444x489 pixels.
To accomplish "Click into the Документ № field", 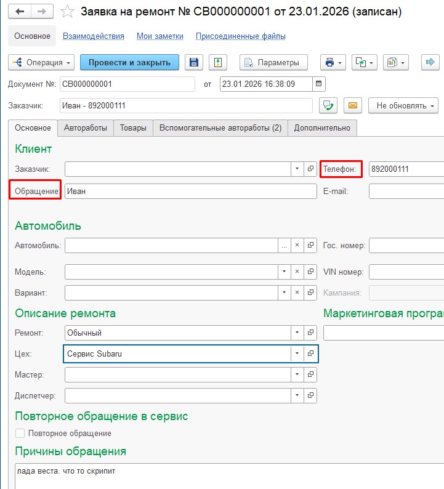I will pyautogui.click(x=127, y=84).
